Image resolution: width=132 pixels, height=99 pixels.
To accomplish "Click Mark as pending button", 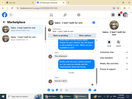I will pos(61,36).
